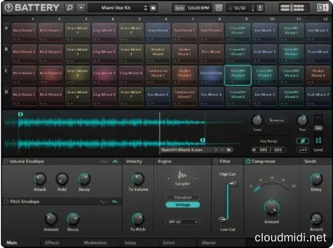Viewport: 333px width, 248px height.
Task: Click the Native Instruments NI logo
Action: click(323, 8)
